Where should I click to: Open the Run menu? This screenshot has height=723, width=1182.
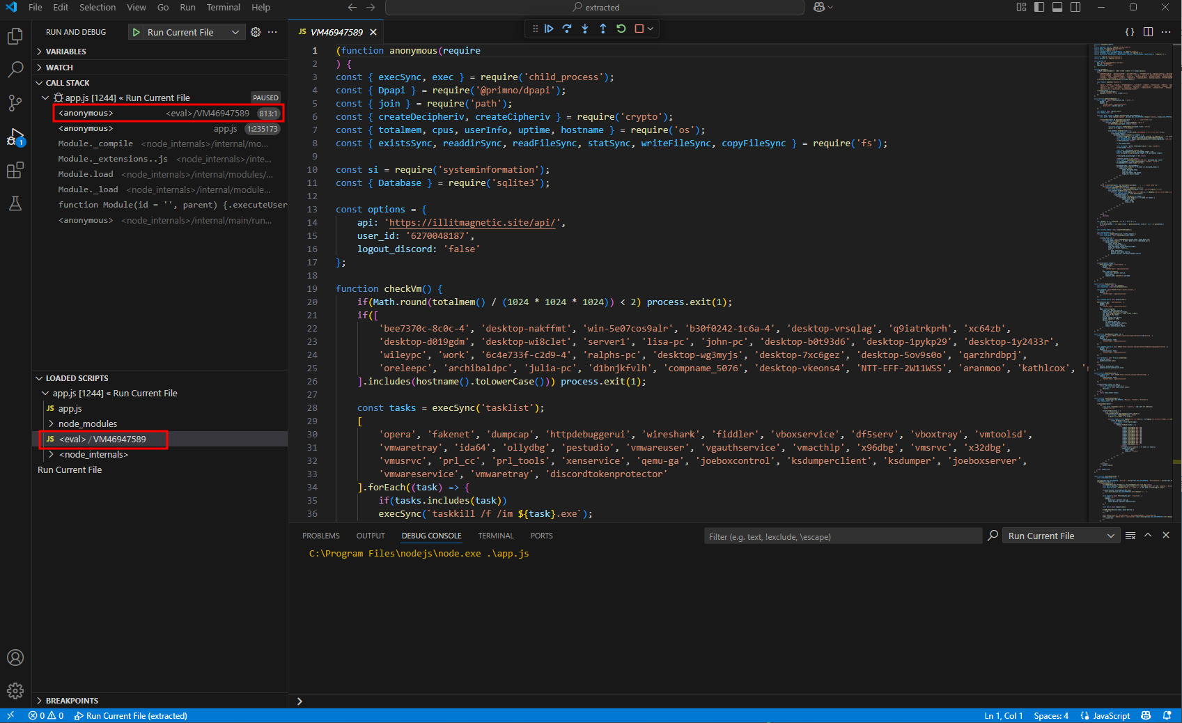[188, 7]
